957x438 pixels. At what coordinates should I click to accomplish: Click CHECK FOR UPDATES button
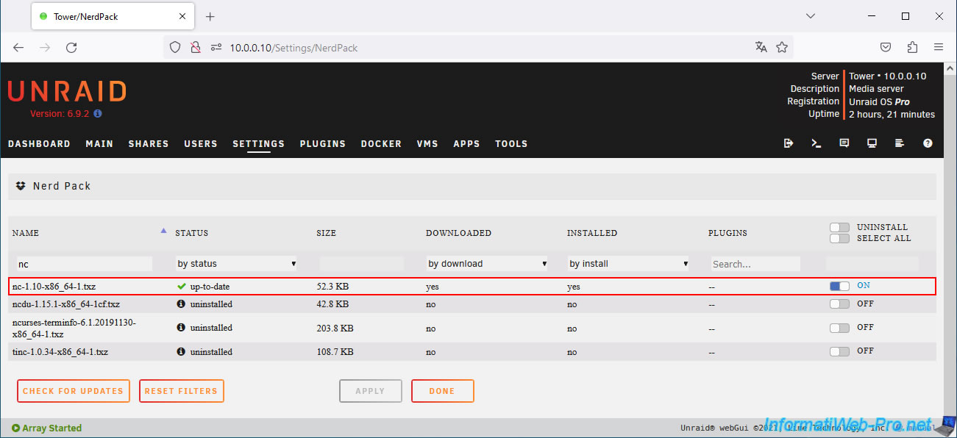tap(74, 391)
